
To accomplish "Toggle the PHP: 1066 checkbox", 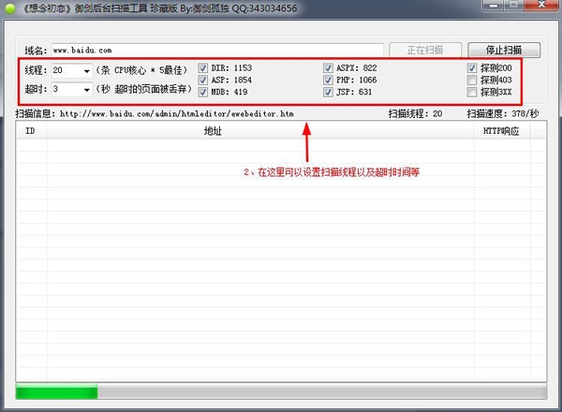I will coord(328,80).
